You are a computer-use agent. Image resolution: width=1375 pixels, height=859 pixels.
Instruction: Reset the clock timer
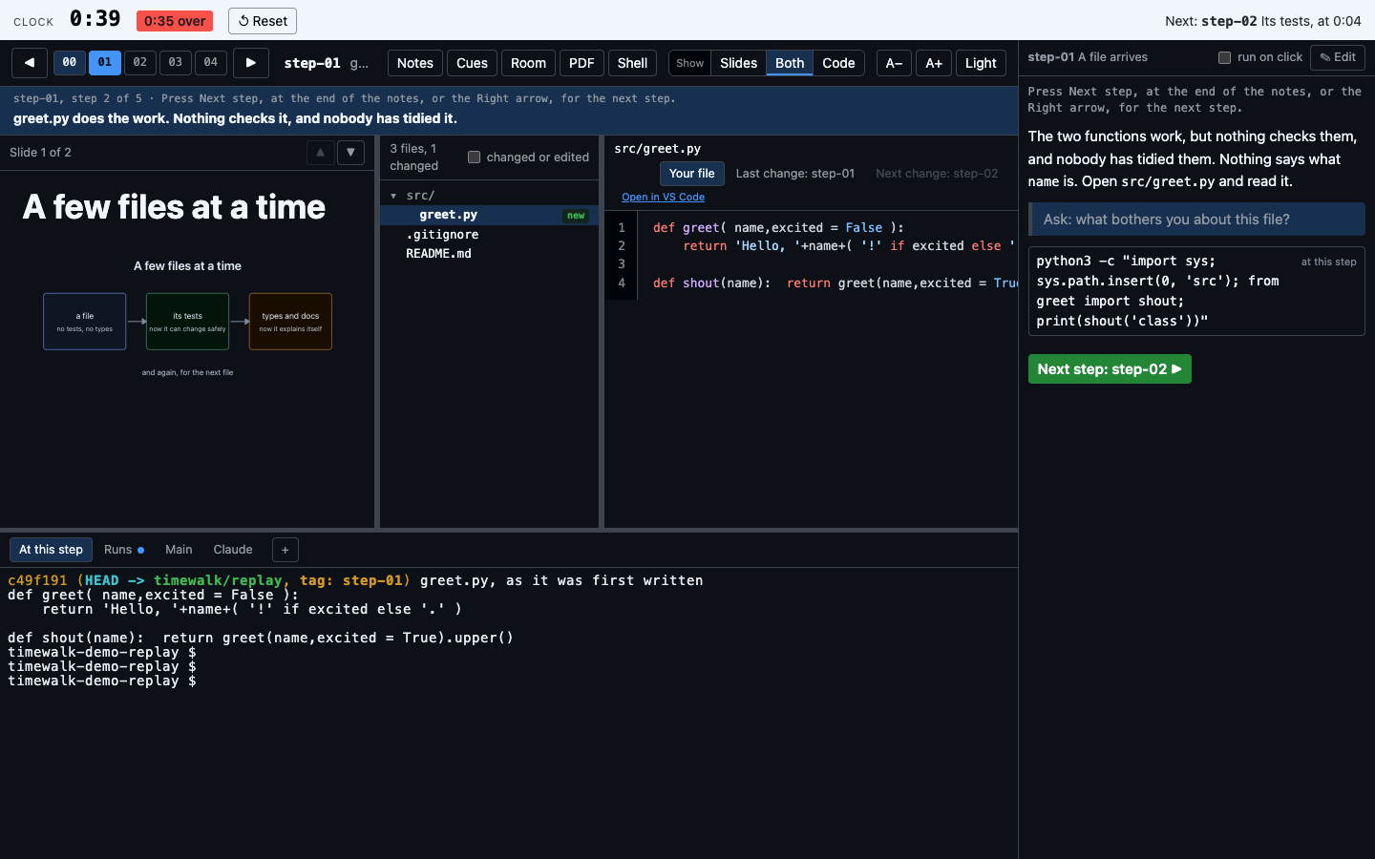pyautogui.click(x=263, y=21)
